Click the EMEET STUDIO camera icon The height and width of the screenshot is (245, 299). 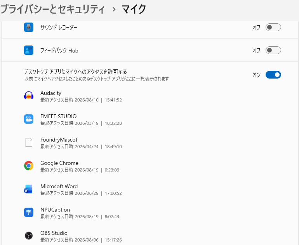click(29, 119)
